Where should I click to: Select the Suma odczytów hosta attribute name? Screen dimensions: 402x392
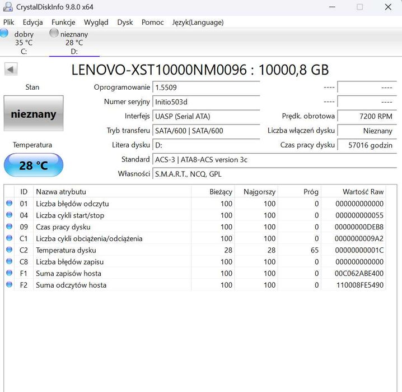click(x=71, y=285)
